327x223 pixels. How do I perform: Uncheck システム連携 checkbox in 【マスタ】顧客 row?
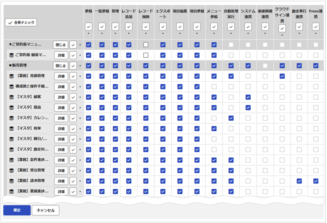248,97
